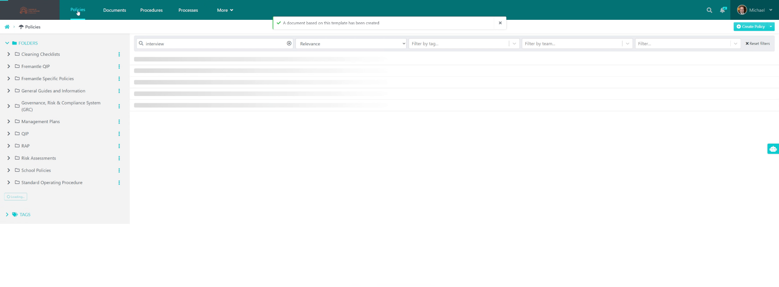
Task: Open the Relevance sort dropdown
Action: coord(351,44)
